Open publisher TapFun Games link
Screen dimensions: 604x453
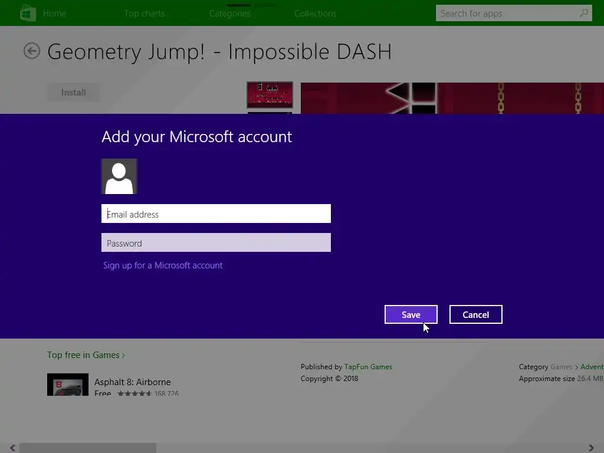(368, 367)
